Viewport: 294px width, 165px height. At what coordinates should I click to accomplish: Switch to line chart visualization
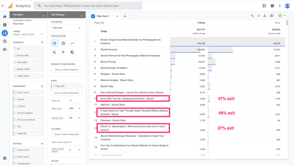[x=72, y=43]
